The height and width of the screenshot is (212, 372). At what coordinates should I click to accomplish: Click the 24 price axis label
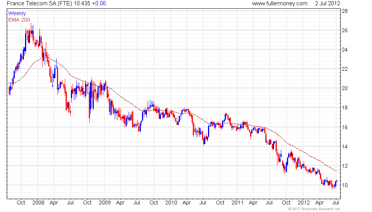345,50
